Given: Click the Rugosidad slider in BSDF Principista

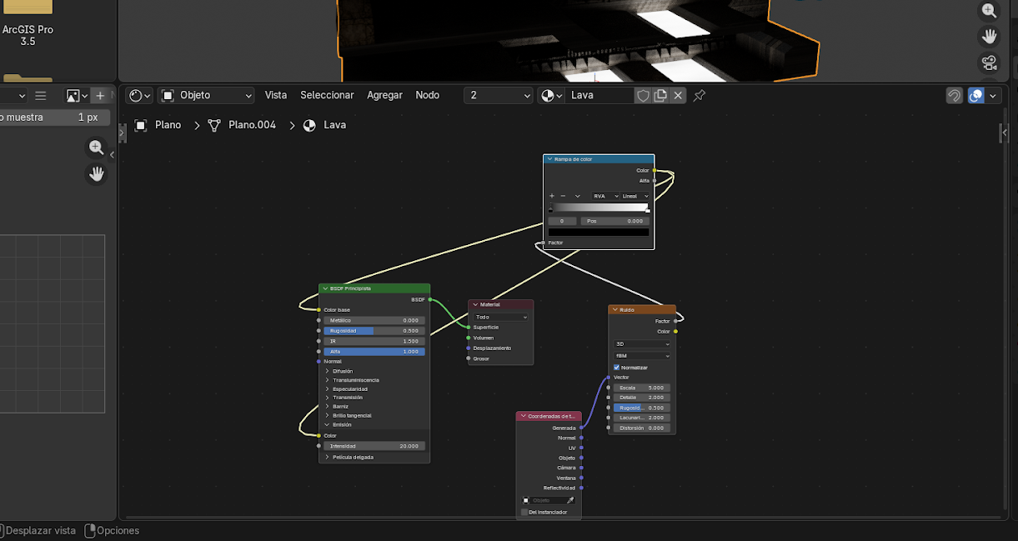Looking at the screenshot, I should 374,331.
